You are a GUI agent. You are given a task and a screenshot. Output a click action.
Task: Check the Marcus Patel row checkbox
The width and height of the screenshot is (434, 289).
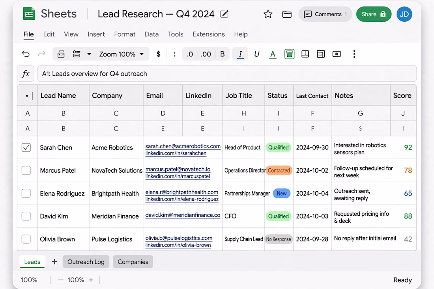pyautogui.click(x=26, y=170)
